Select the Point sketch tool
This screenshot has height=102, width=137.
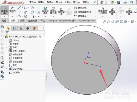click(x=39, y=16)
